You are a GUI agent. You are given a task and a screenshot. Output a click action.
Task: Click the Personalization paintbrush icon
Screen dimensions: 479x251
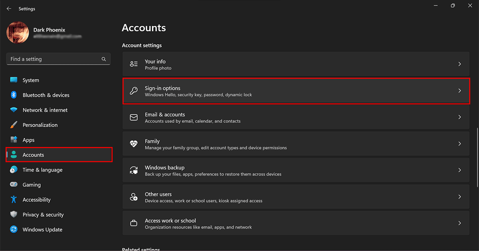[x=14, y=125]
